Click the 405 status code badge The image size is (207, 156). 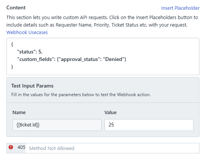point(21,147)
